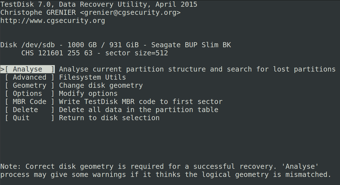Select the Analyse menu option

coord(27,69)
